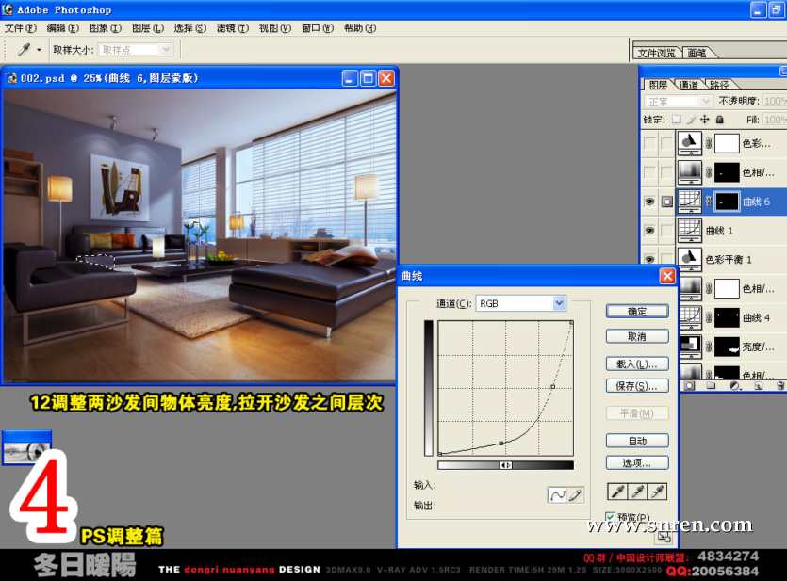Open the tool preset picker arrow
Image resolution: width=787 pixels, height=581 pixels.
pos(39,50)
